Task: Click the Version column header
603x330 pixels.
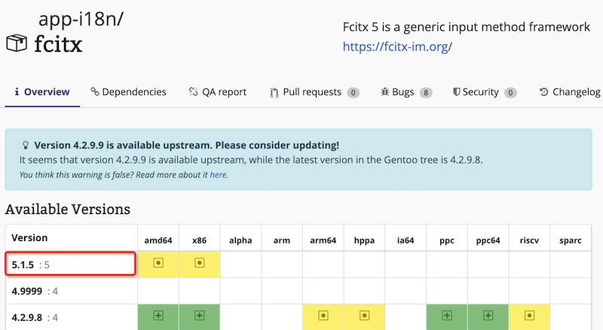Action: coord(29,237)
